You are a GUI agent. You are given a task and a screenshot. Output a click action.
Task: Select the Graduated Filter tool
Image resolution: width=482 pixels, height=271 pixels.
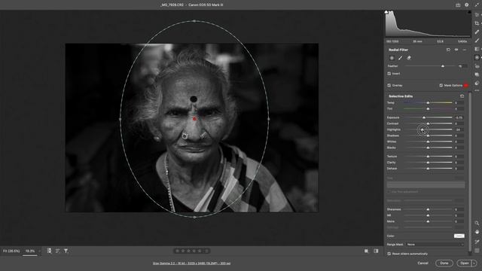pyautogui.click(x=477, y=49)
